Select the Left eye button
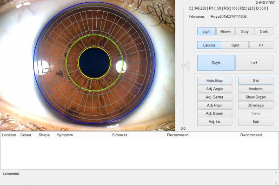The height and width of the screenshot is (186, 279). [254, 63]
